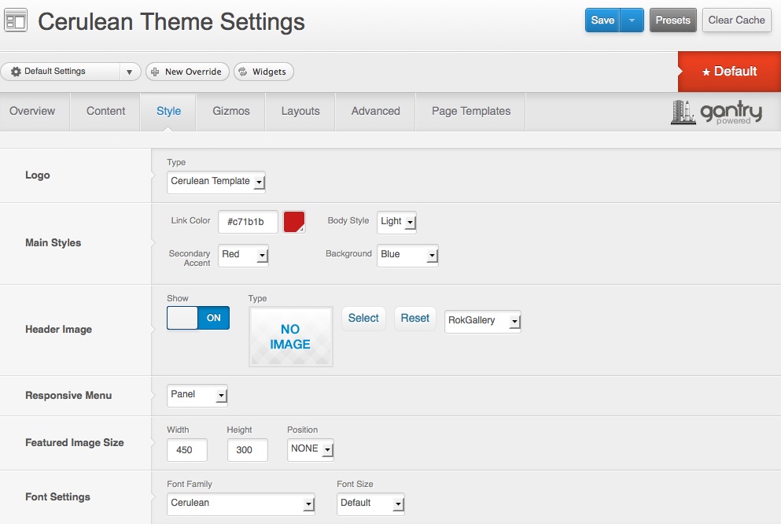Screen dimensions: 781x524
Task: Open the Background color dropdown
Action: pyautogui.click(x=407, y=255)
